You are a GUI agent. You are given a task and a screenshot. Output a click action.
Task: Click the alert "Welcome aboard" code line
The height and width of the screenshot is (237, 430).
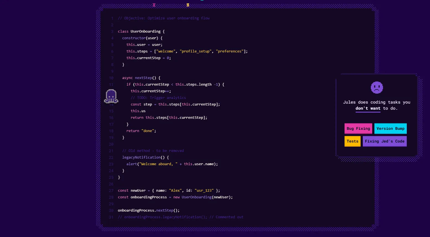pos(172,164)
